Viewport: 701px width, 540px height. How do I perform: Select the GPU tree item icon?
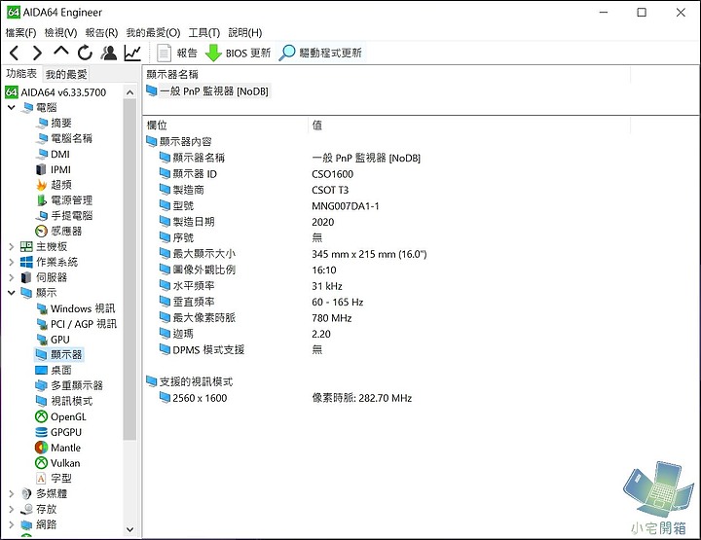coord(42,340)
